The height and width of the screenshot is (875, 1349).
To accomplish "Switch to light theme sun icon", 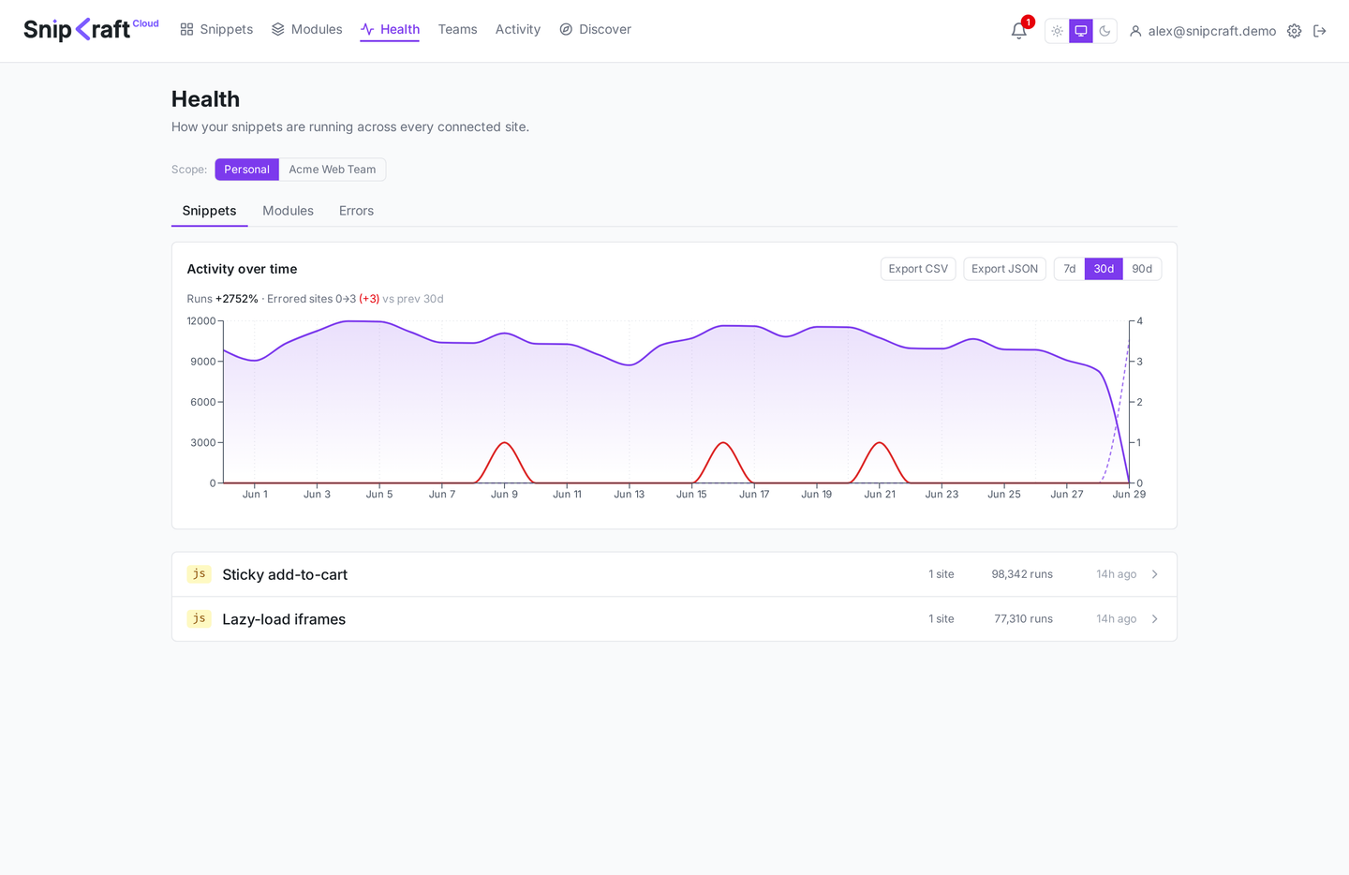I will point(1057,31).
